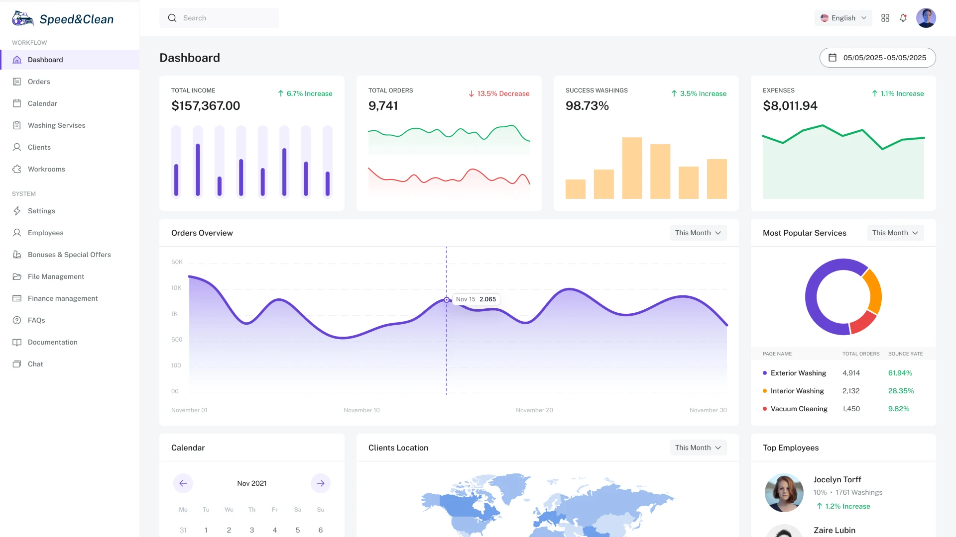Click the Documentation link in the sidebar

(x=52, y=342)
